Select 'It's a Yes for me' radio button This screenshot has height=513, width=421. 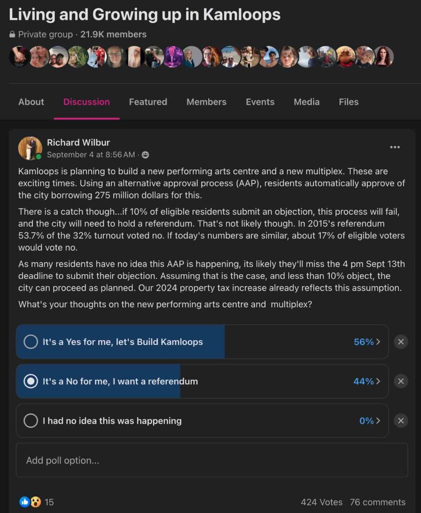(31, 342)
